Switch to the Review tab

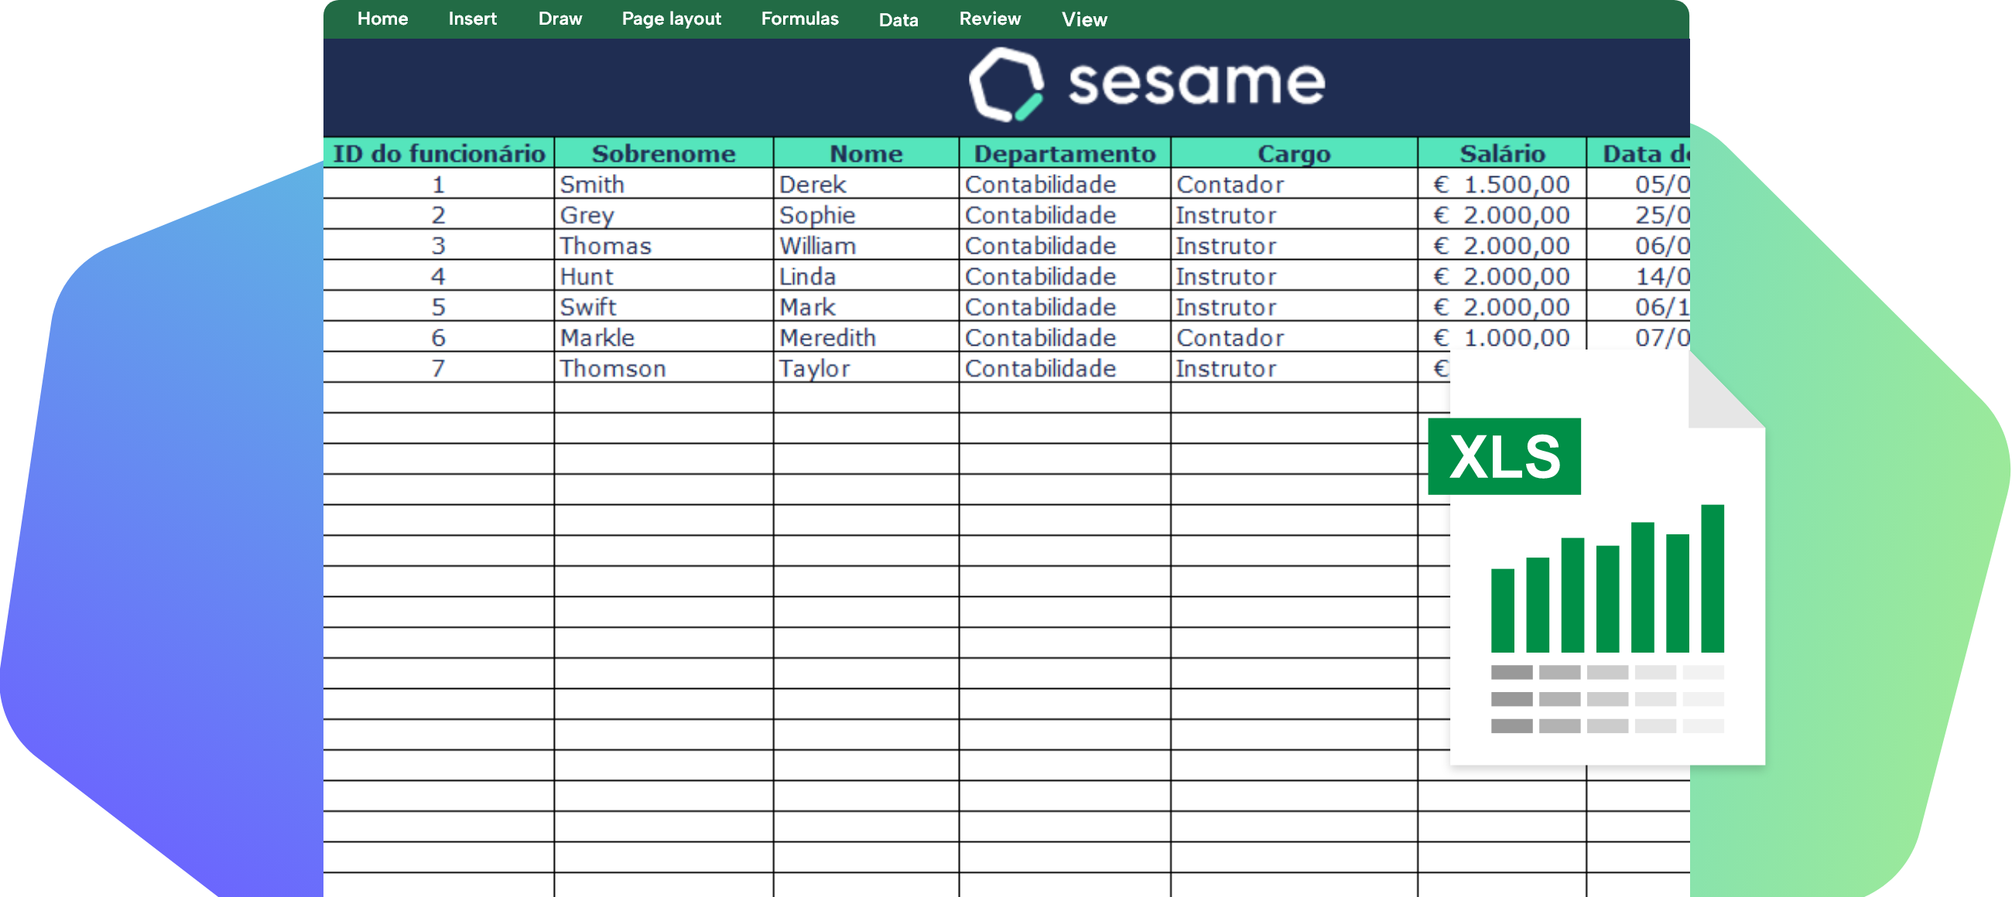(990, 19)
